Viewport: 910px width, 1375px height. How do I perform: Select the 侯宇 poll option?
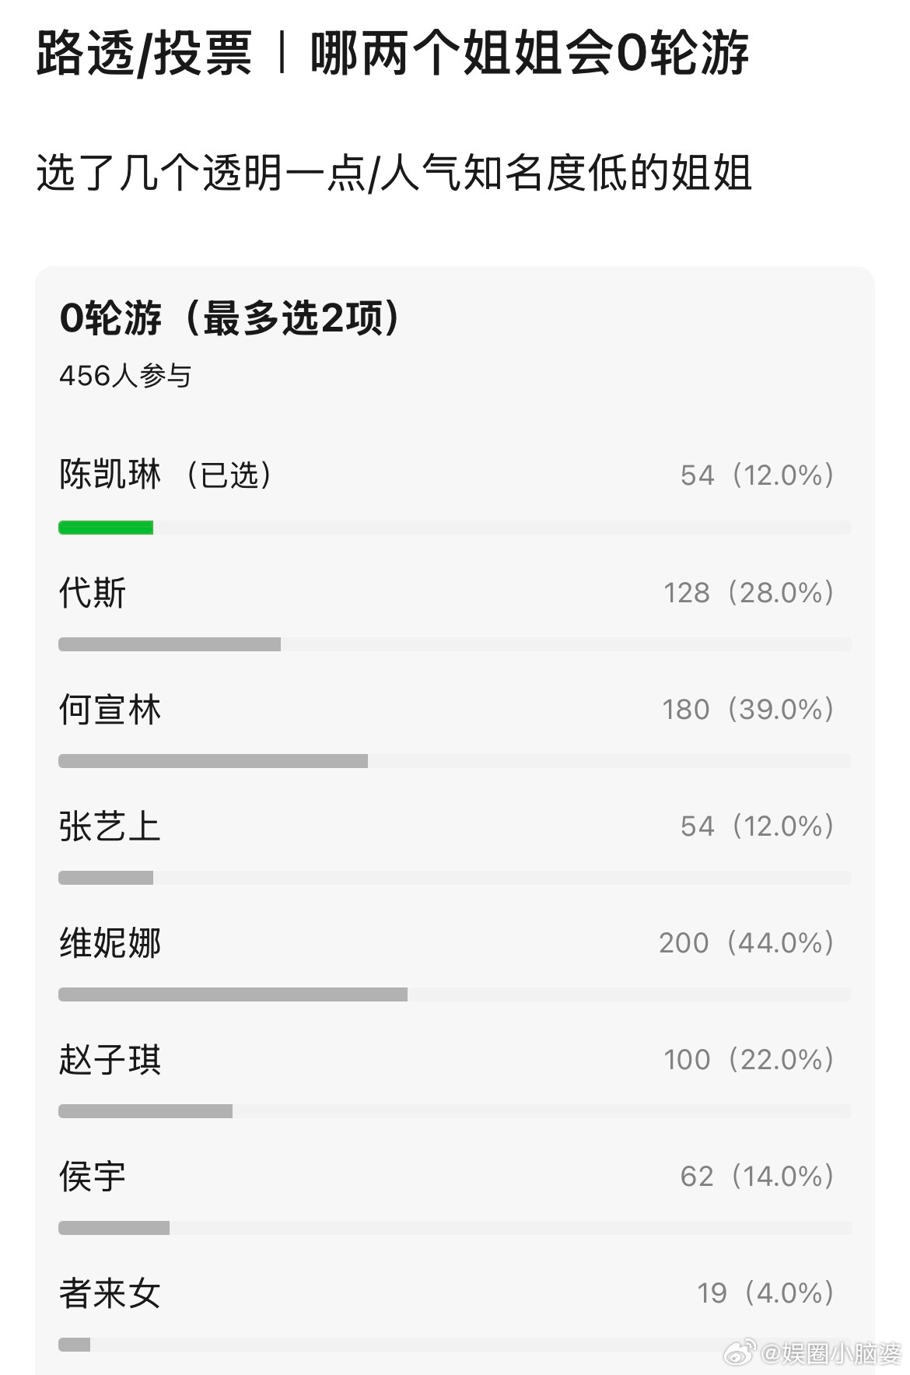(93, 1177)
